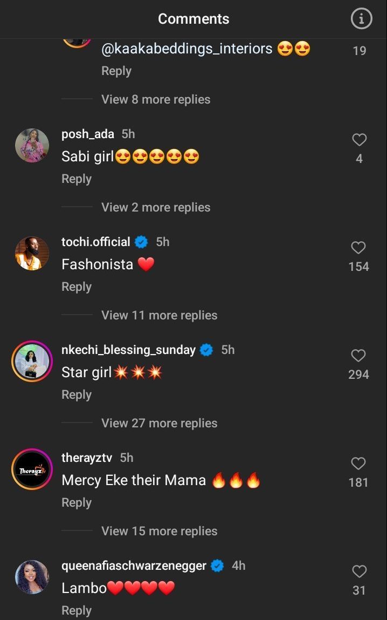Heart queenafiaschwarzenegger's Lambo comment

click(x=359, y=572)
